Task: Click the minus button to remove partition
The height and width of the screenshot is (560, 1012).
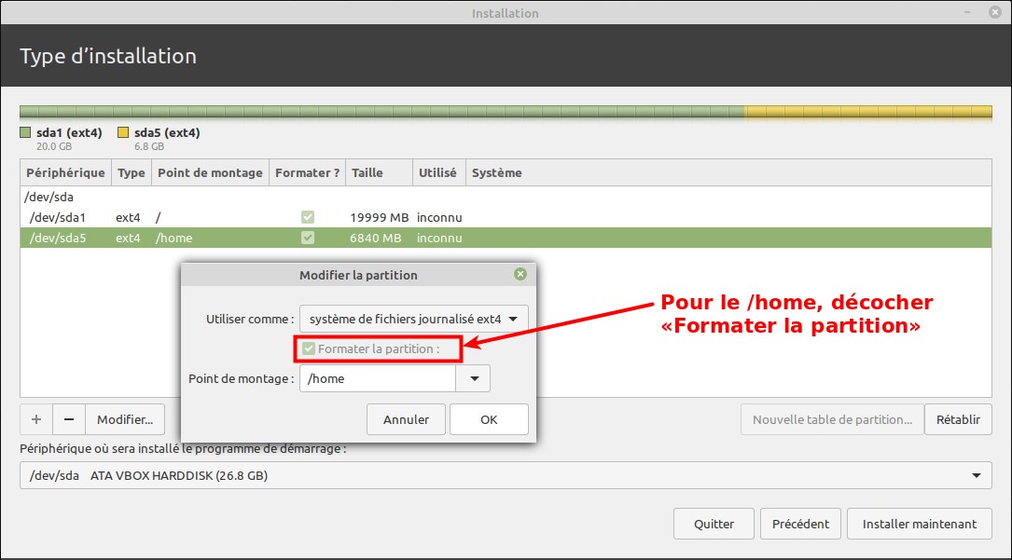Action: [x=69, y=419]
